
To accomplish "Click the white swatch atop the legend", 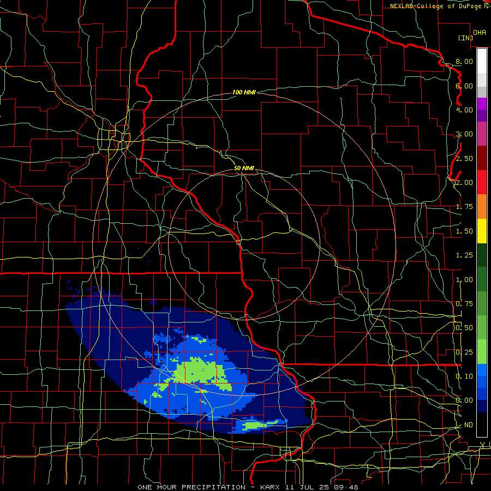I will 482,61.
